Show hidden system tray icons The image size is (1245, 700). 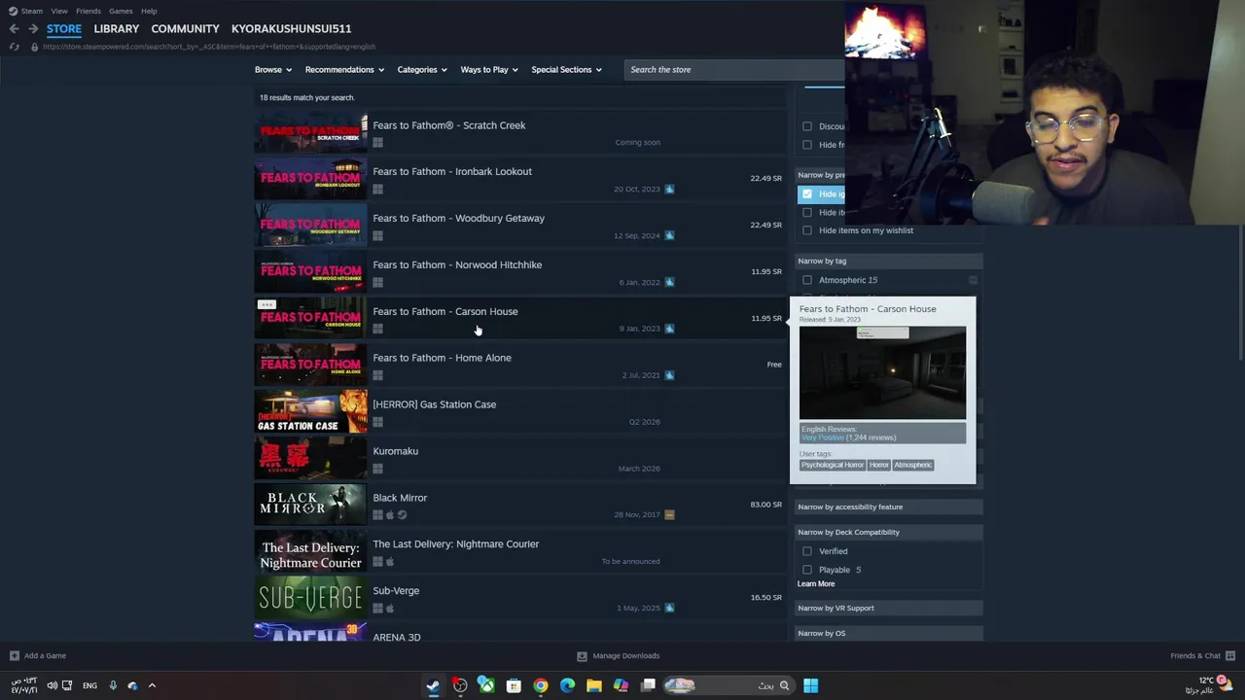pos(152,685)
